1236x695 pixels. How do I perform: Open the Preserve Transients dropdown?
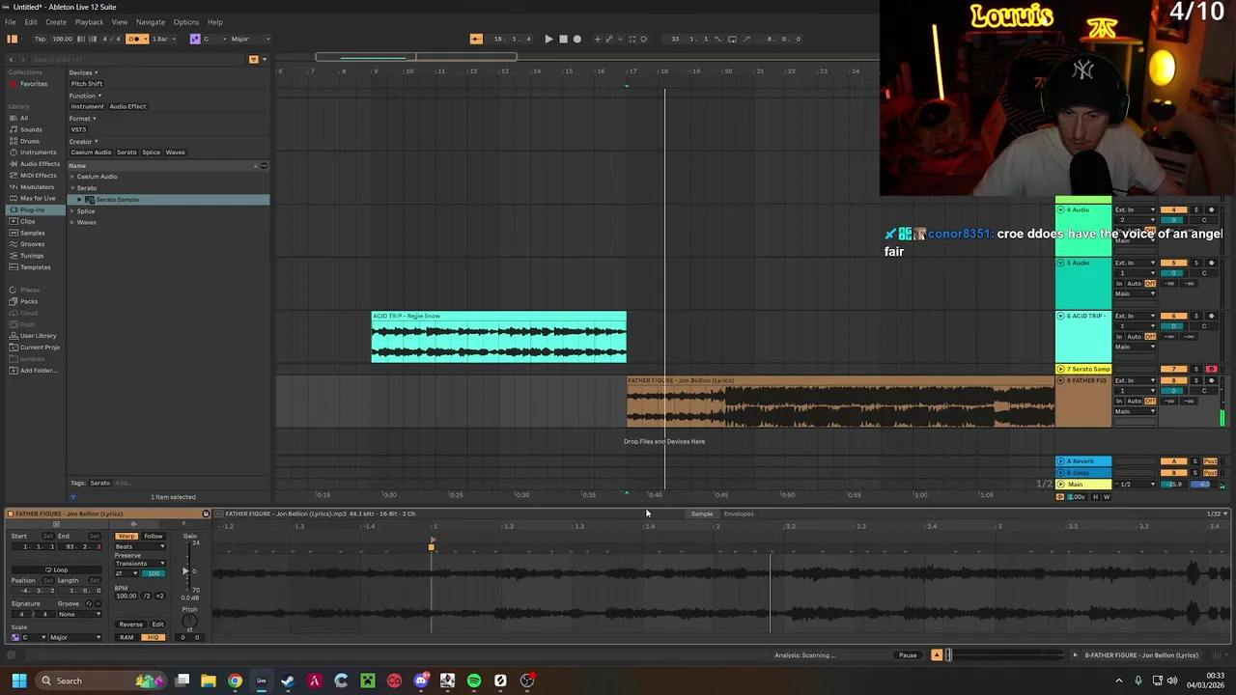point(139,564)
